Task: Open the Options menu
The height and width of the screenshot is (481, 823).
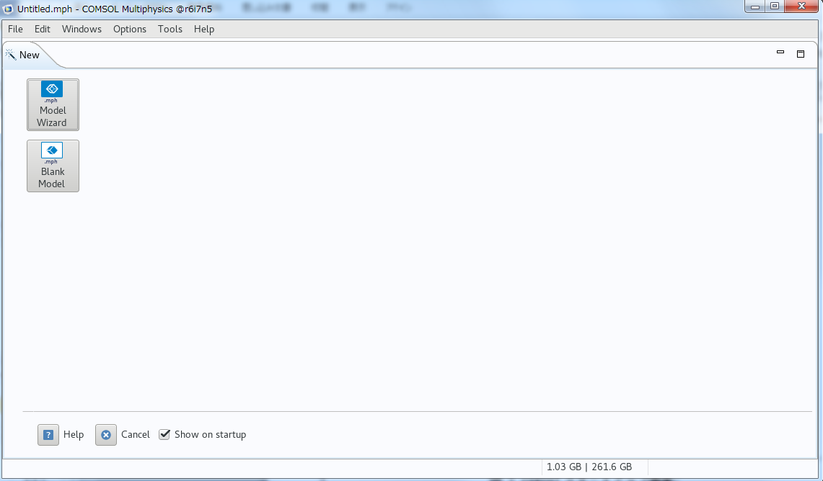Action: tap(130, 30)
